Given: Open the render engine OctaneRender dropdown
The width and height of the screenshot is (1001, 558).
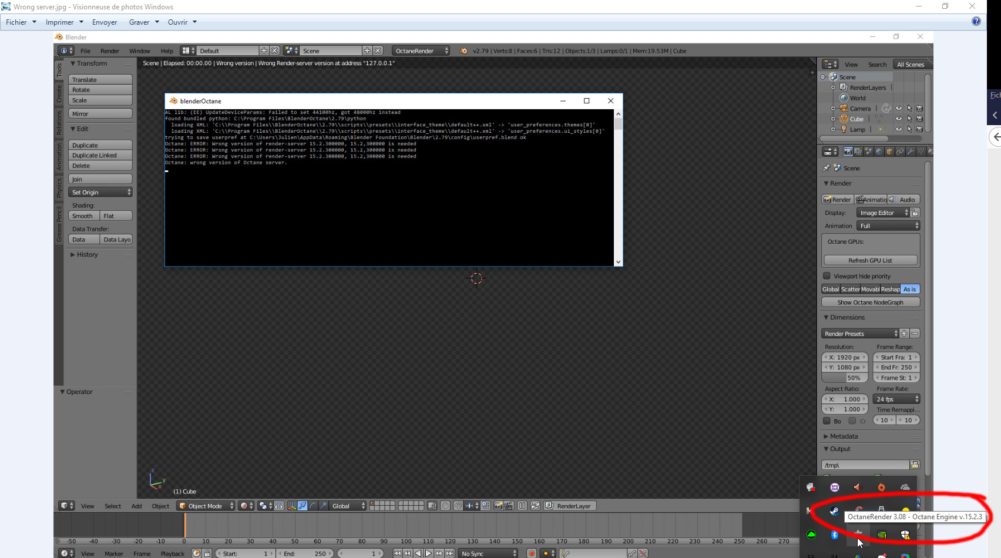Looking at the screenshot, I should (421, 51).
